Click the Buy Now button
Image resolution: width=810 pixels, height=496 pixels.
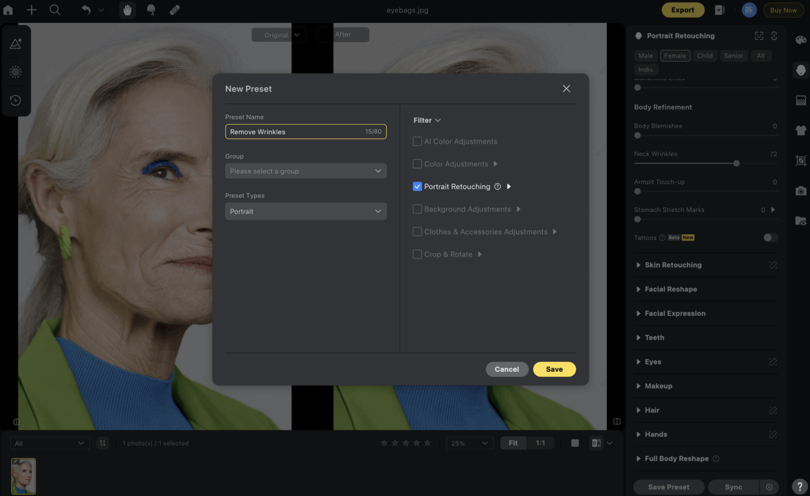784,10
